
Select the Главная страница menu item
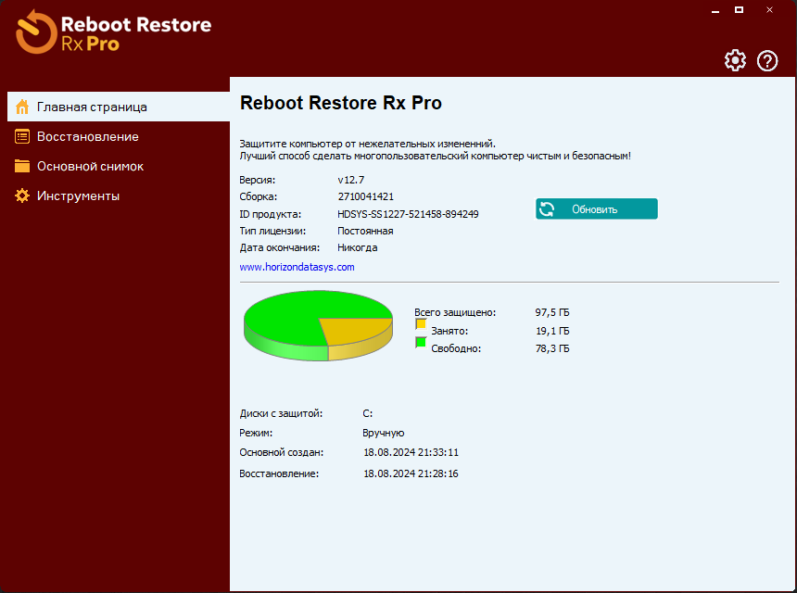coord(119,107)
